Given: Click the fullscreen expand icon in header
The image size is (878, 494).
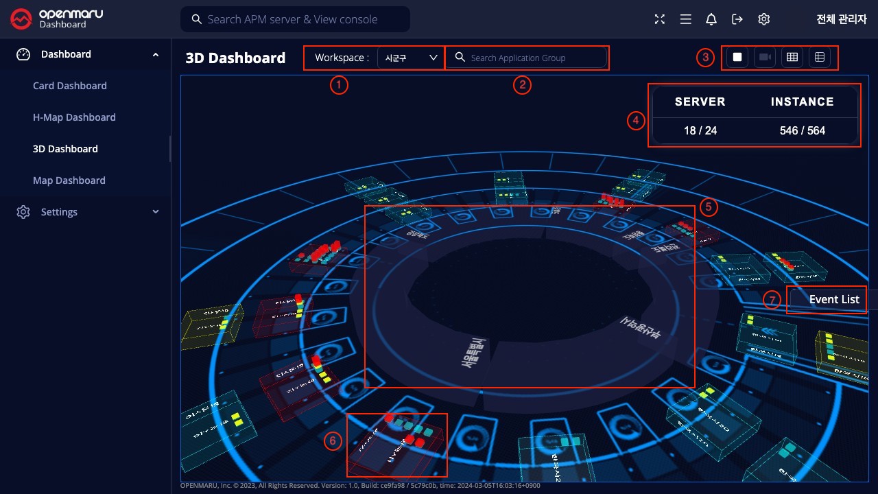Looking at the screenshot, I should pyautogui.click(x=660, y=19).
